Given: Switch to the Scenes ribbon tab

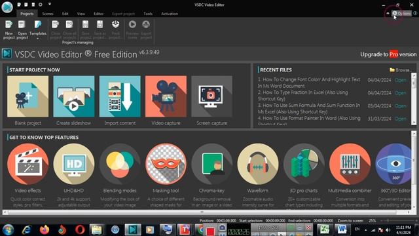Looking at the screenshot, I should tap(48, 14).
